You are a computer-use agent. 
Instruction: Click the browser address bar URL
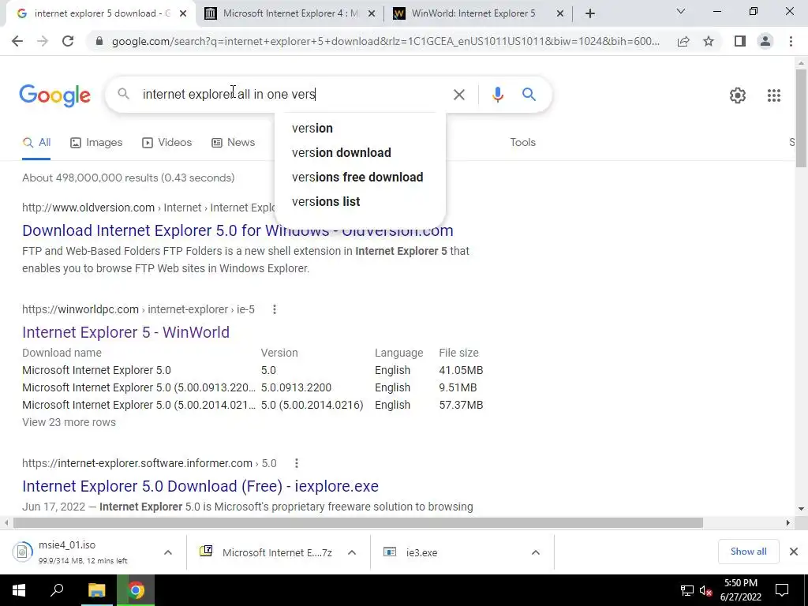coord(385,41)
